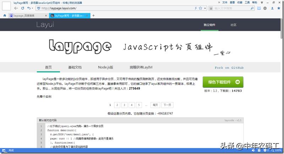Select current pagination page 1

pyautogui.click(x=110, y=105)
